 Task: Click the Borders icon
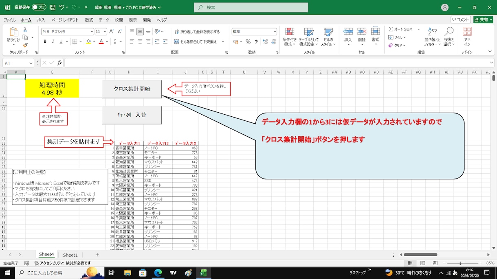pos(74,41)
